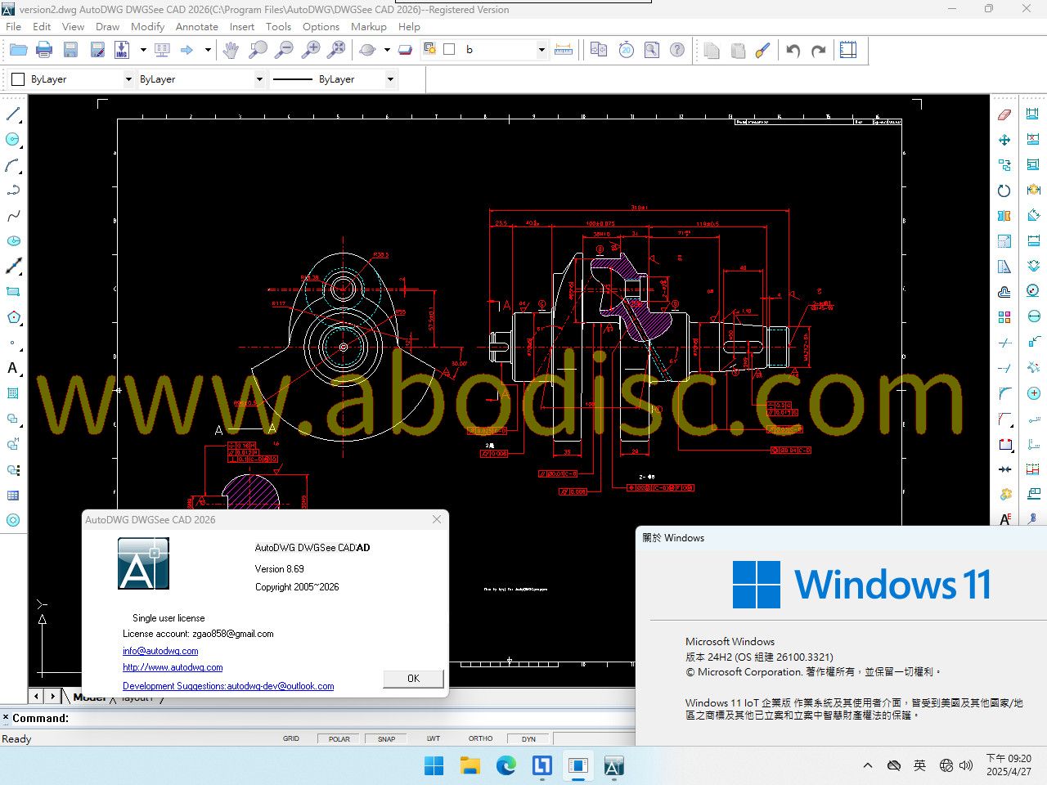Toggle DYN dynamic input
The width and height of the screenshot is (1047, 785).
coord(528,738)
